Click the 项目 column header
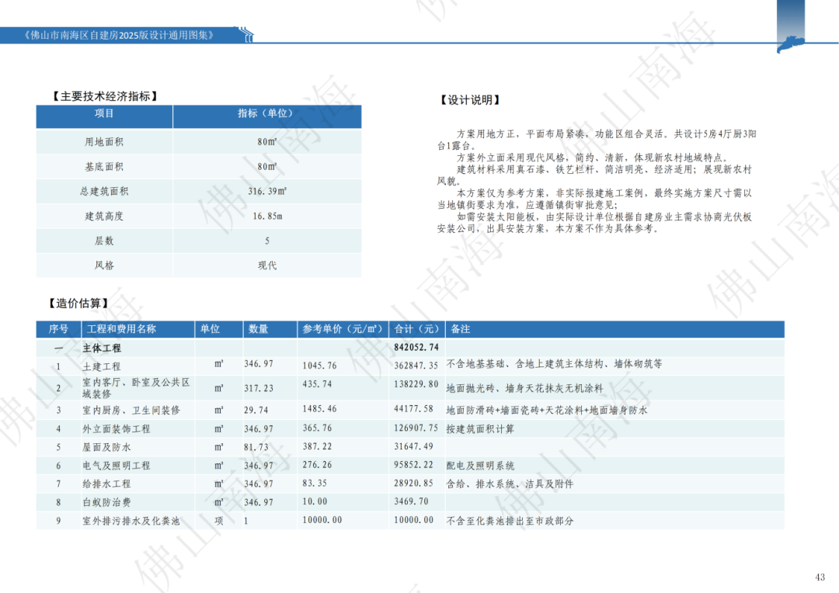Image resolution: width=839 pixels, height=593 pixels. tap(104, 113)
